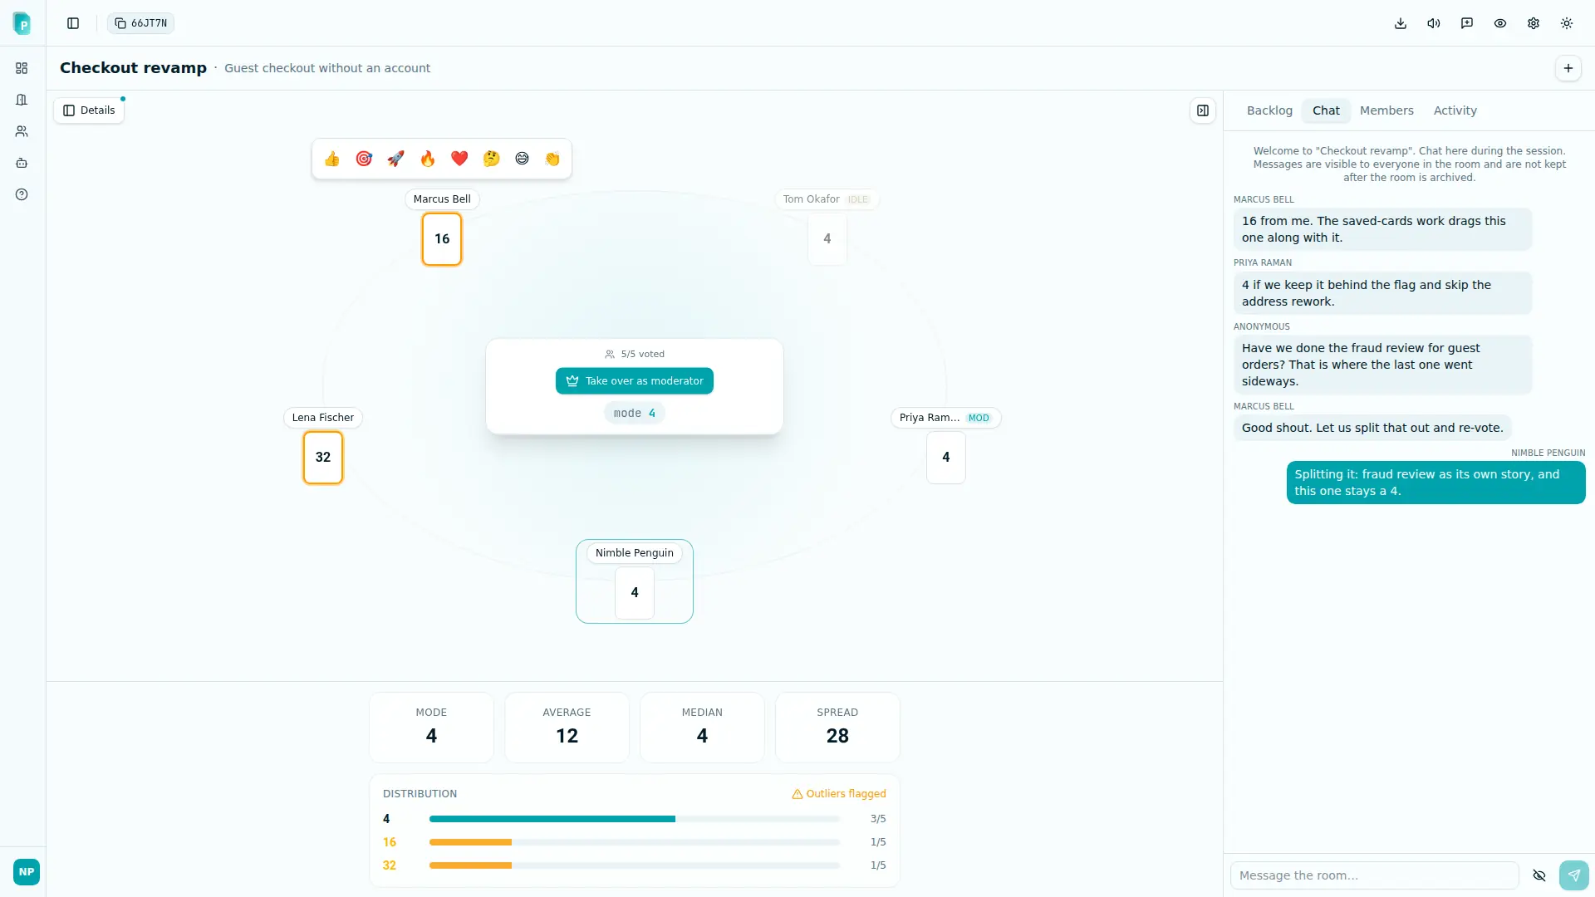
Task: Send fire reaction
Action: tap(427, 159)
